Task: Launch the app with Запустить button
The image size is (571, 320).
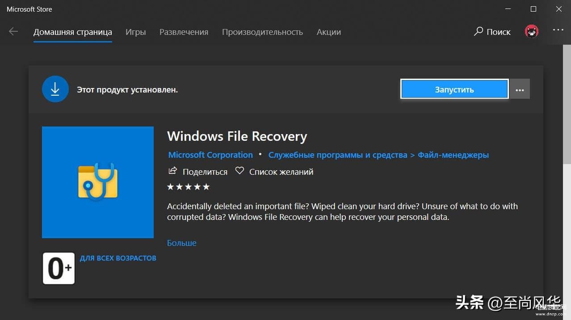Action: click(454, 89)
